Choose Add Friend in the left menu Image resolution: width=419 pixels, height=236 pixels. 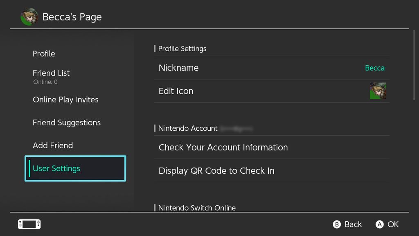click(52, 145)
